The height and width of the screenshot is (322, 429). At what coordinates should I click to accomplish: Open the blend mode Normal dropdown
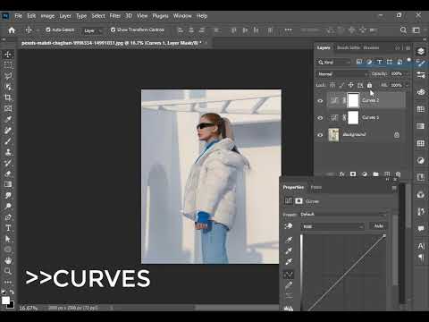(342, 74)
